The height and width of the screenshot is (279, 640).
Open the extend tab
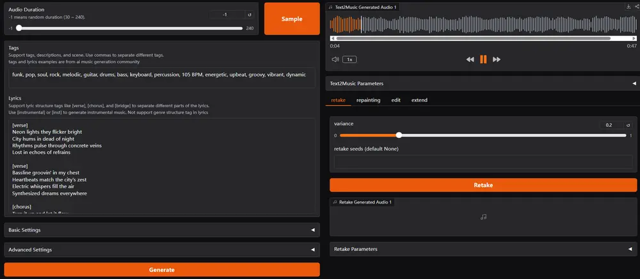point(419,100)
